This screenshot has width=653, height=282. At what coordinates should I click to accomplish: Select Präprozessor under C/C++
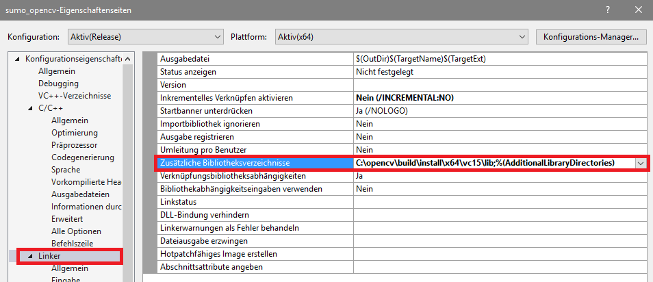click(74, 145)
